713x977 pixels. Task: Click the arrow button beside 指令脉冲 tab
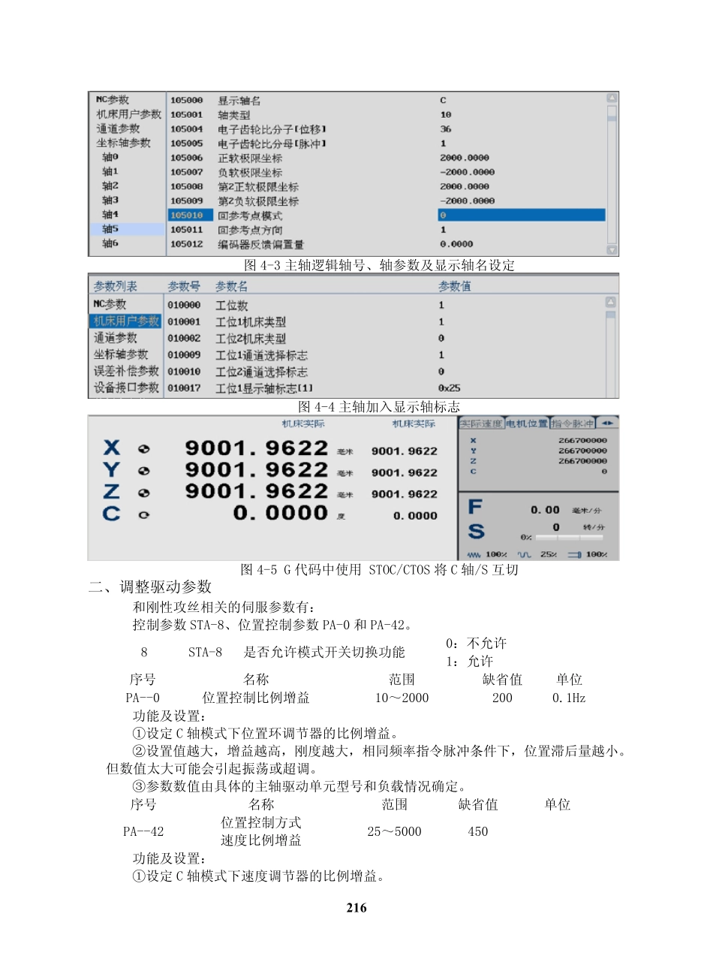[x=607, y=424]
